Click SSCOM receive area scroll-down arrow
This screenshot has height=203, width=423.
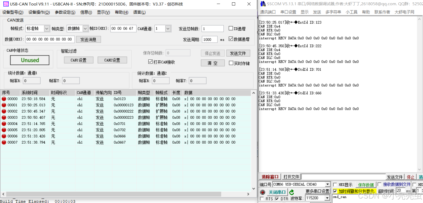[420, 170]
